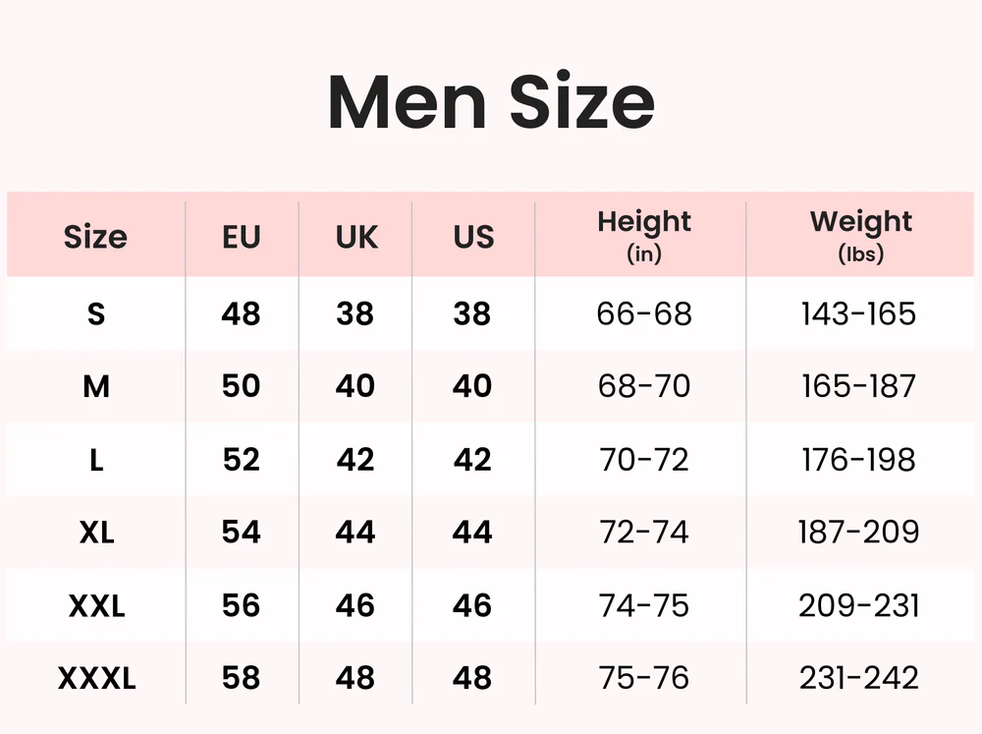Image resolution: width=982 pixels, height=734 pixels.
Task: Select the XL size row label
Action: [96, 533]
